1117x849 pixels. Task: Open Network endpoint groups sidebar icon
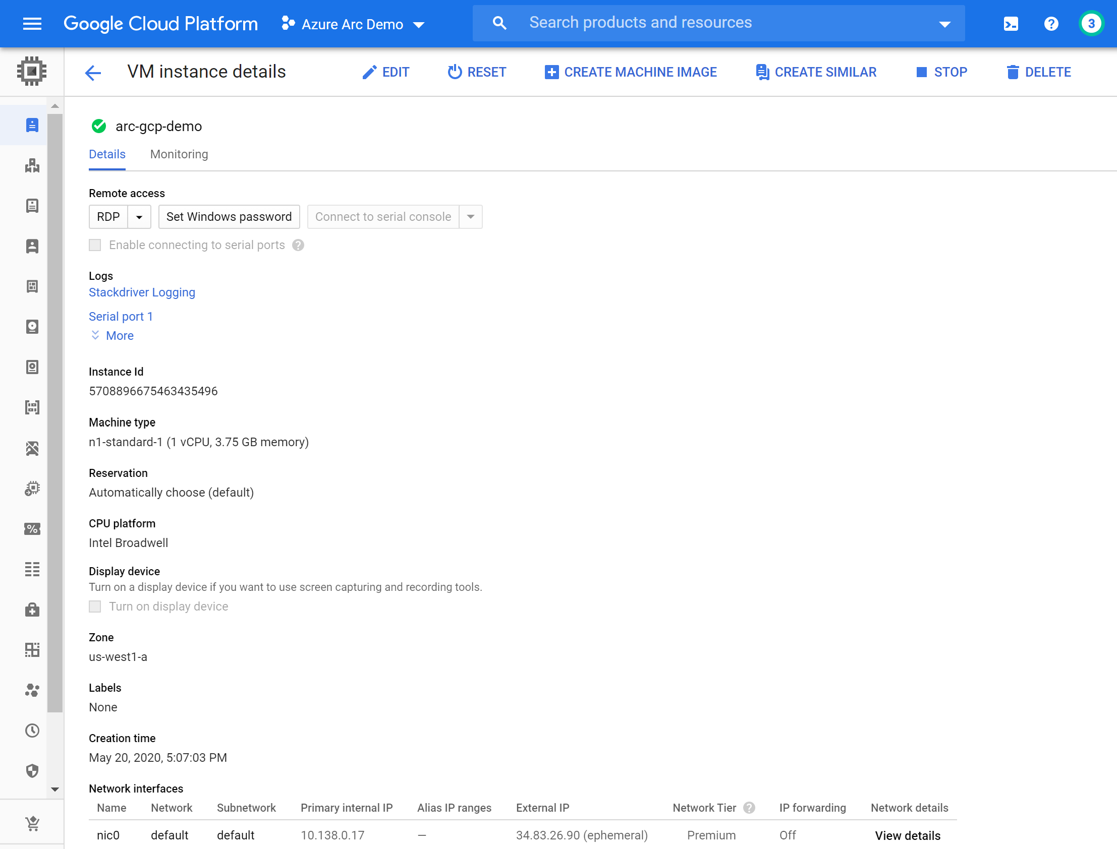click(32, 690)
